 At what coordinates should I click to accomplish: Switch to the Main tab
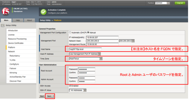[6, 20]
